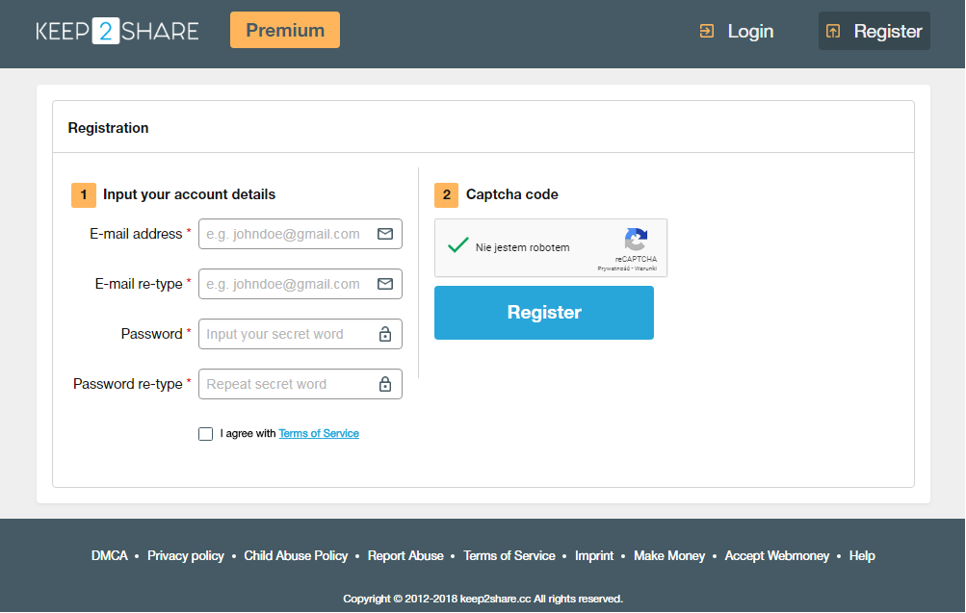
Task: Click the 'E-mail address' field label
Action: coord(136,234)
